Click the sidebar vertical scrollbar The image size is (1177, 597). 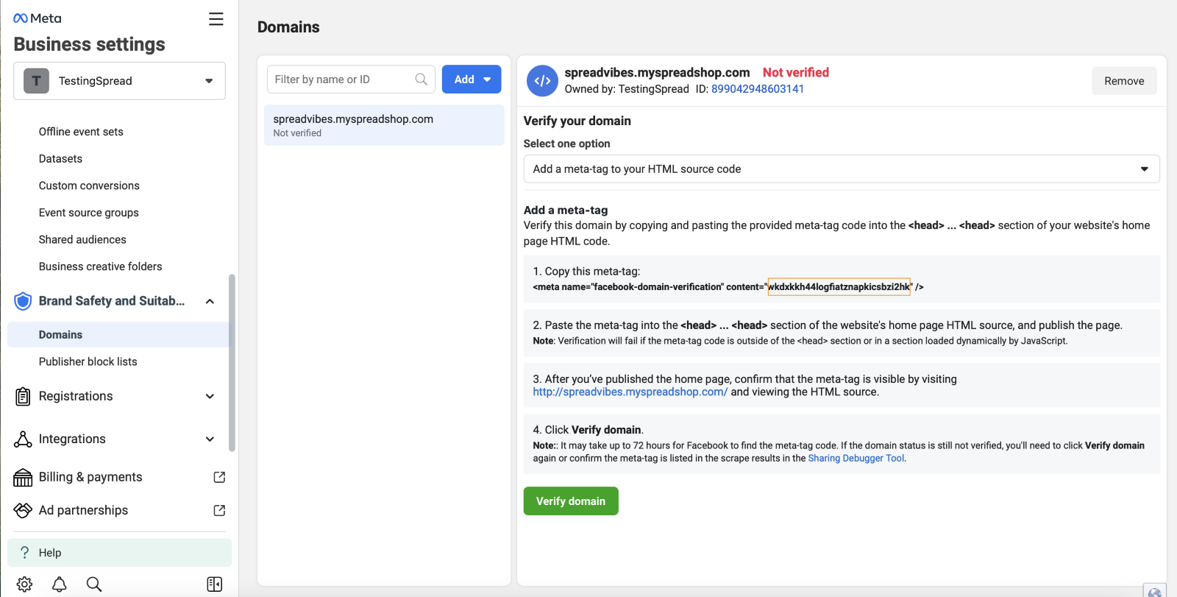232,361
